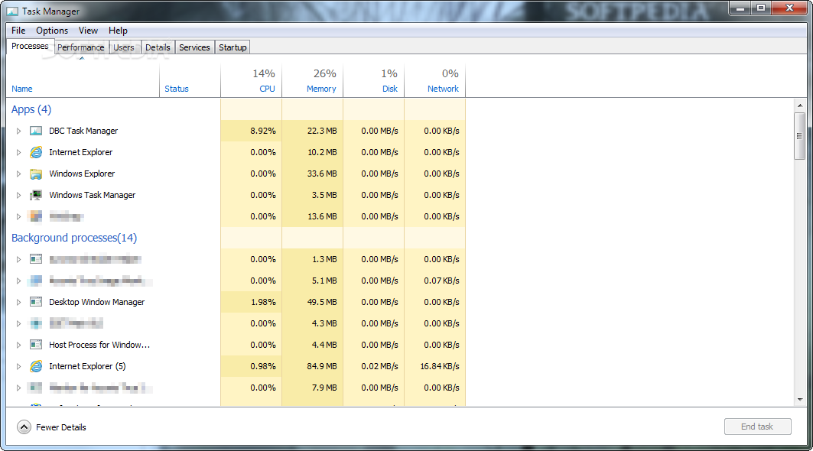Switch to the Services tab

click(x=194, y=47)
